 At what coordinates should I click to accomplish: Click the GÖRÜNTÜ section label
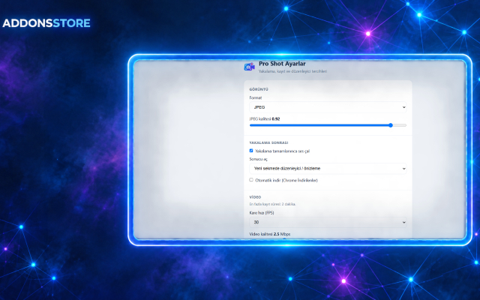point(259,89)
